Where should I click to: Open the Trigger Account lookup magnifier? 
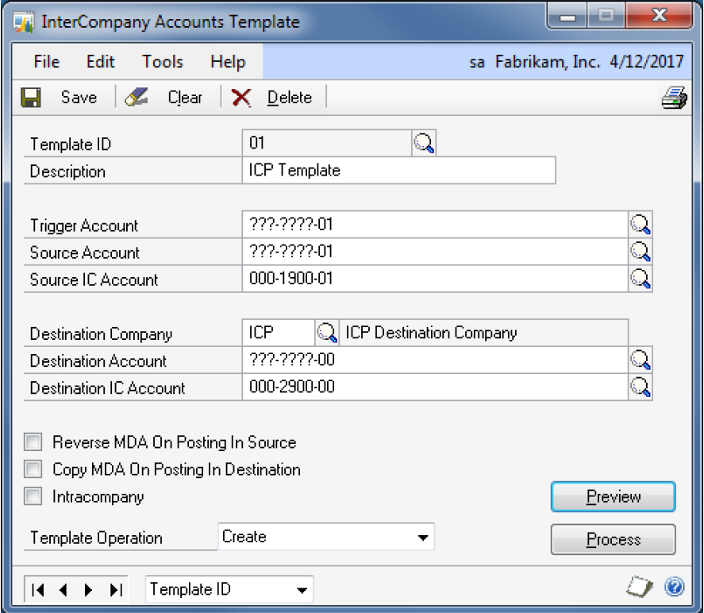[x=640, y=225]
